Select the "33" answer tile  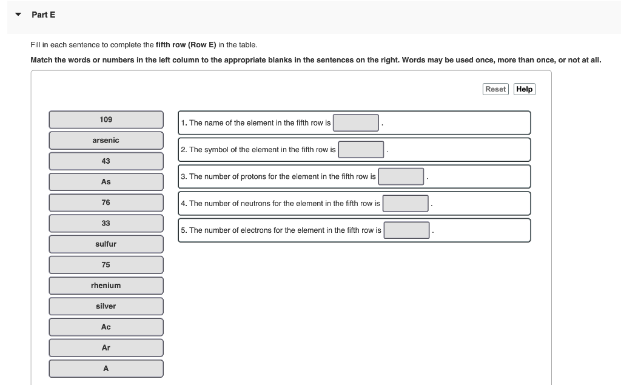pyautogui.click(x=106, y=223)
